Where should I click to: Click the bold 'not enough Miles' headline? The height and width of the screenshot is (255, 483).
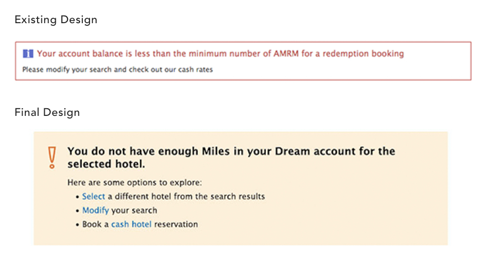[232, 157]
